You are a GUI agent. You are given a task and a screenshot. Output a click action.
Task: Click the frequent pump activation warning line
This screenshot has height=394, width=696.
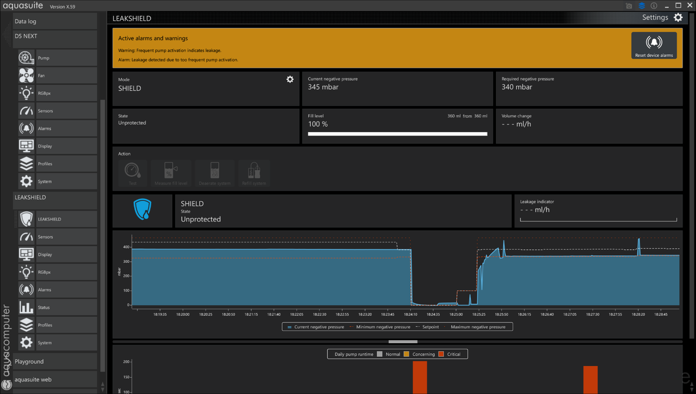pyautogui.click(x=170, y=51)
